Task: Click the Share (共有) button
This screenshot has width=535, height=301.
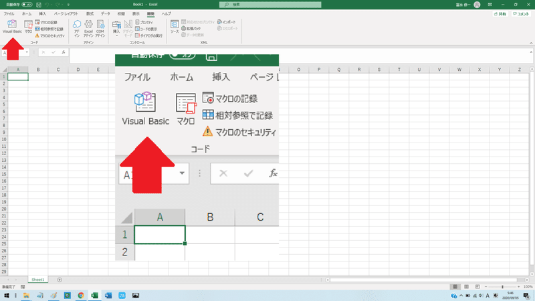Action: (500, 13)
